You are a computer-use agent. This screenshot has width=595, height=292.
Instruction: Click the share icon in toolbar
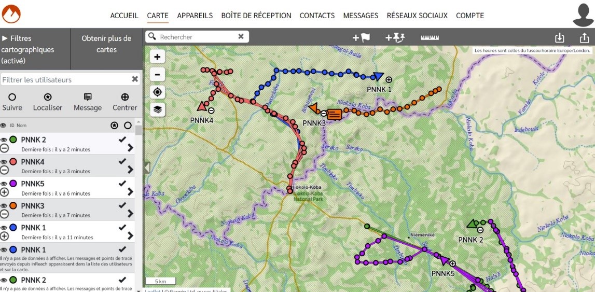click(584, 38)
